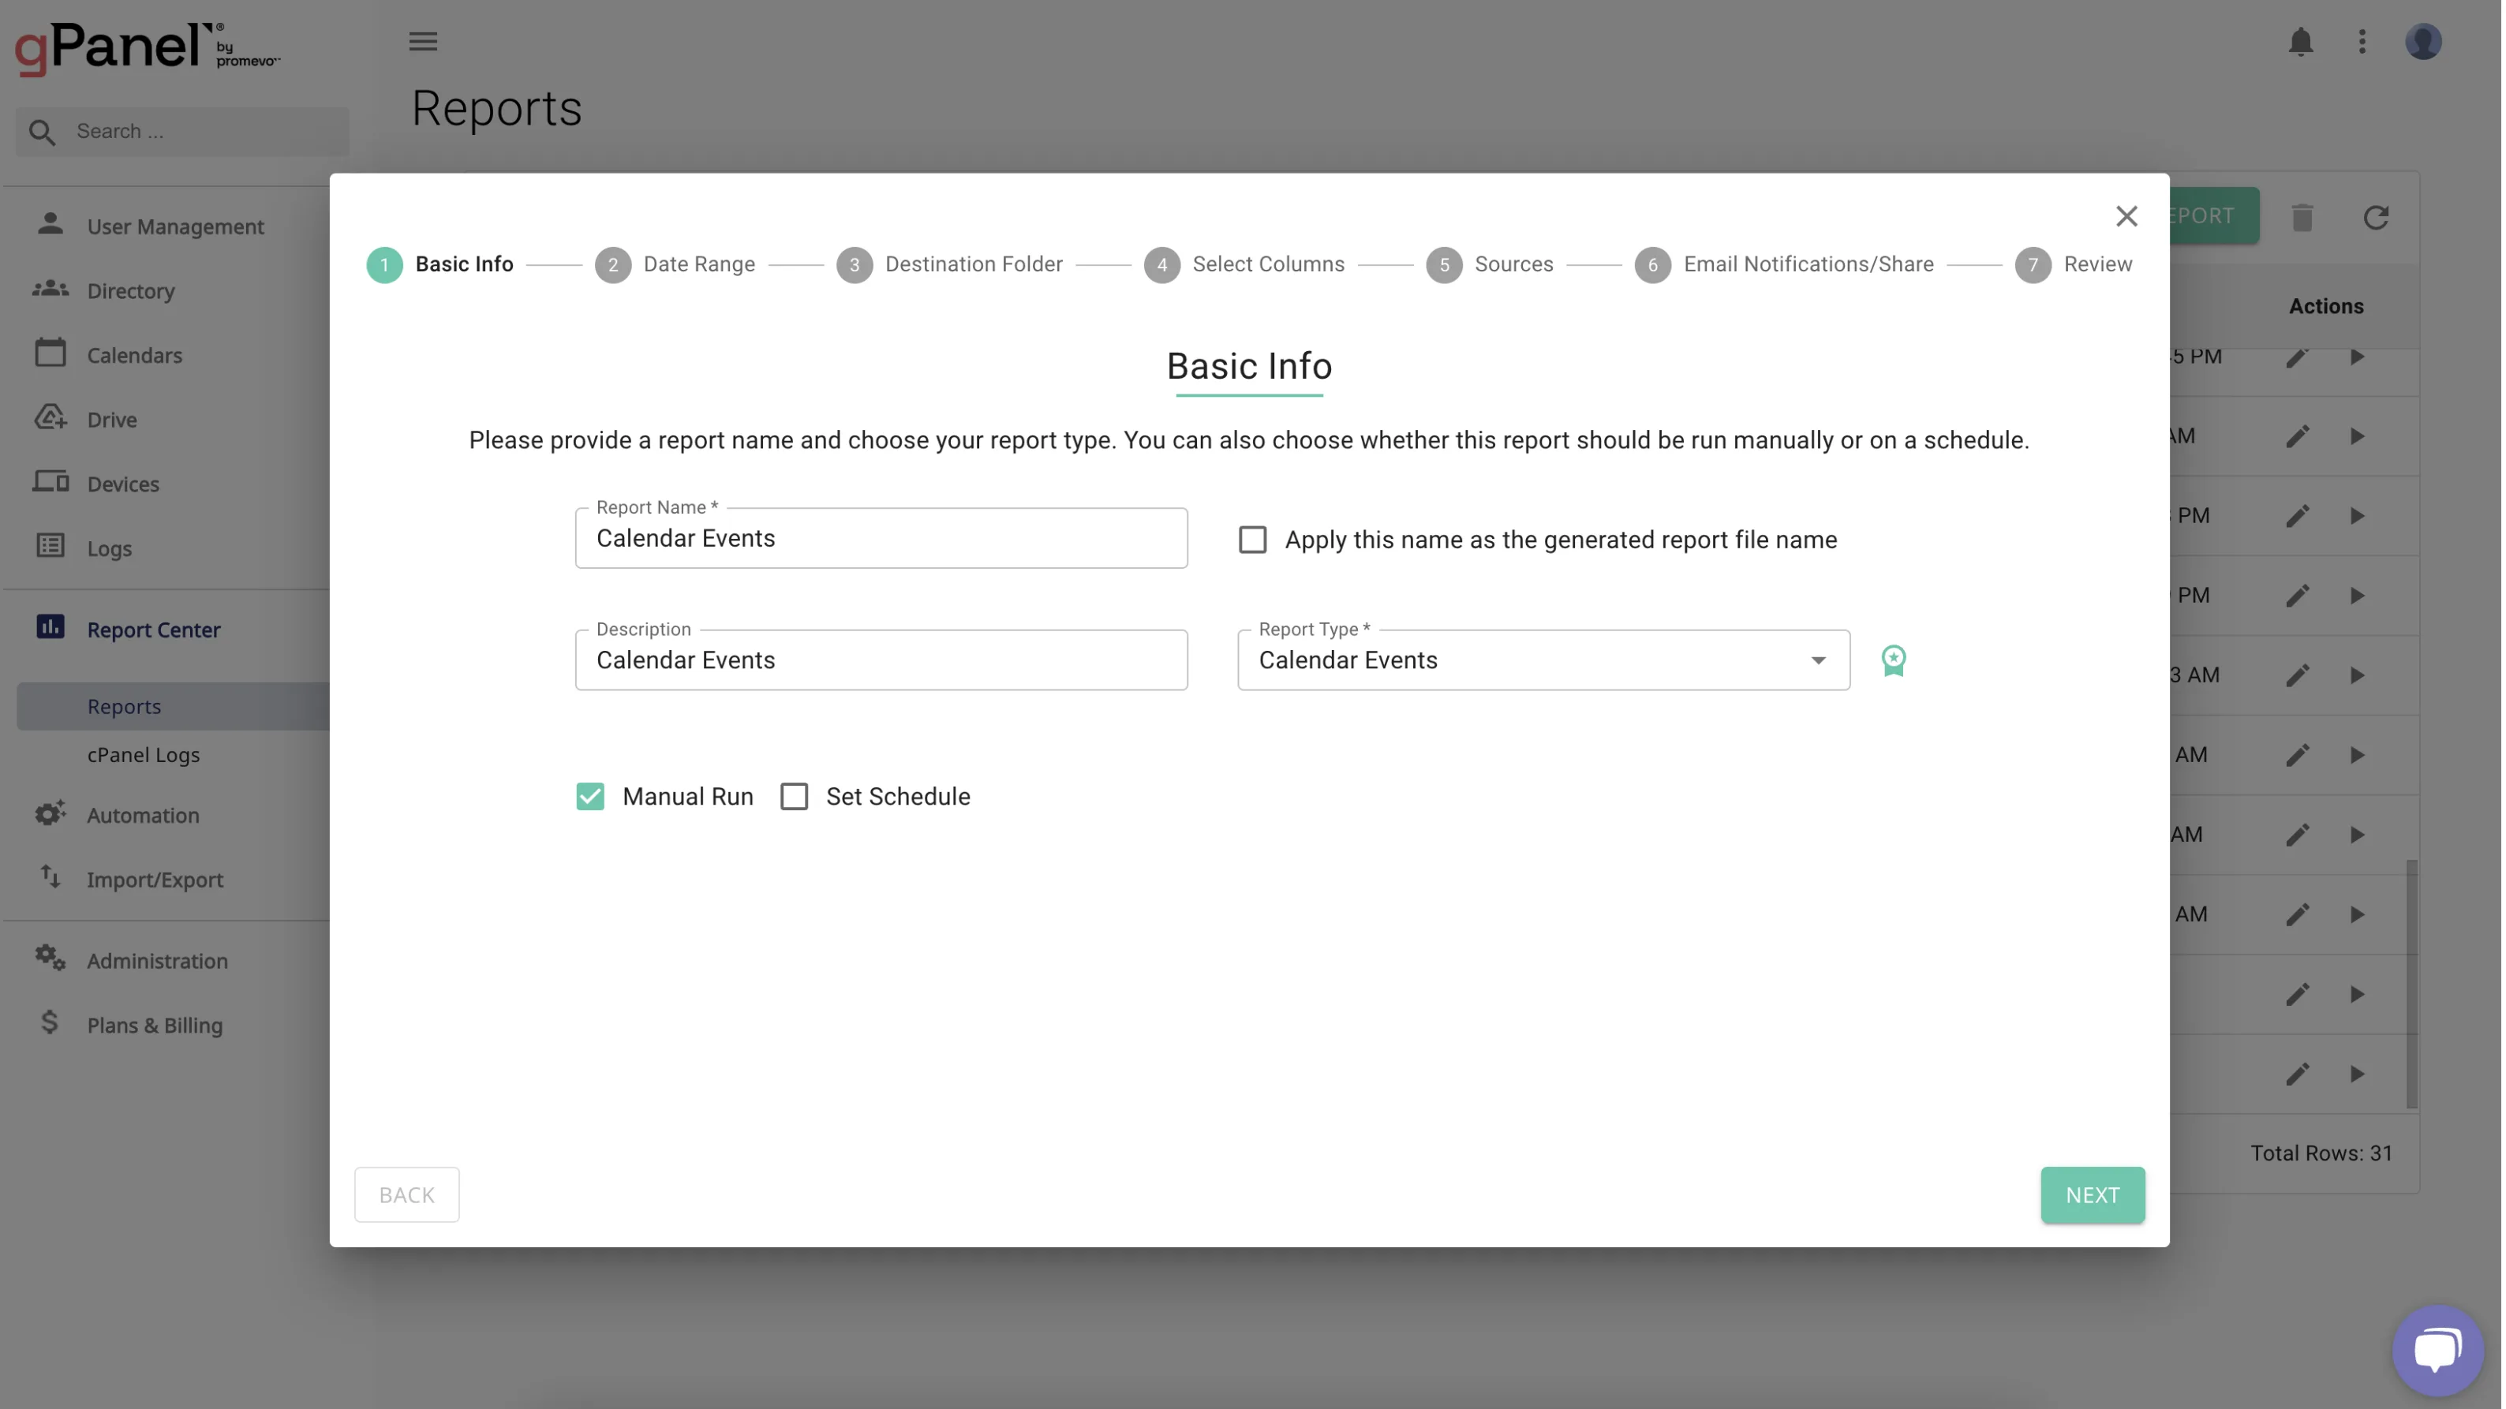This screenshot has height=1409, width=2506.
Task: Click the sidebar Search field
Action: click(182, 131)
